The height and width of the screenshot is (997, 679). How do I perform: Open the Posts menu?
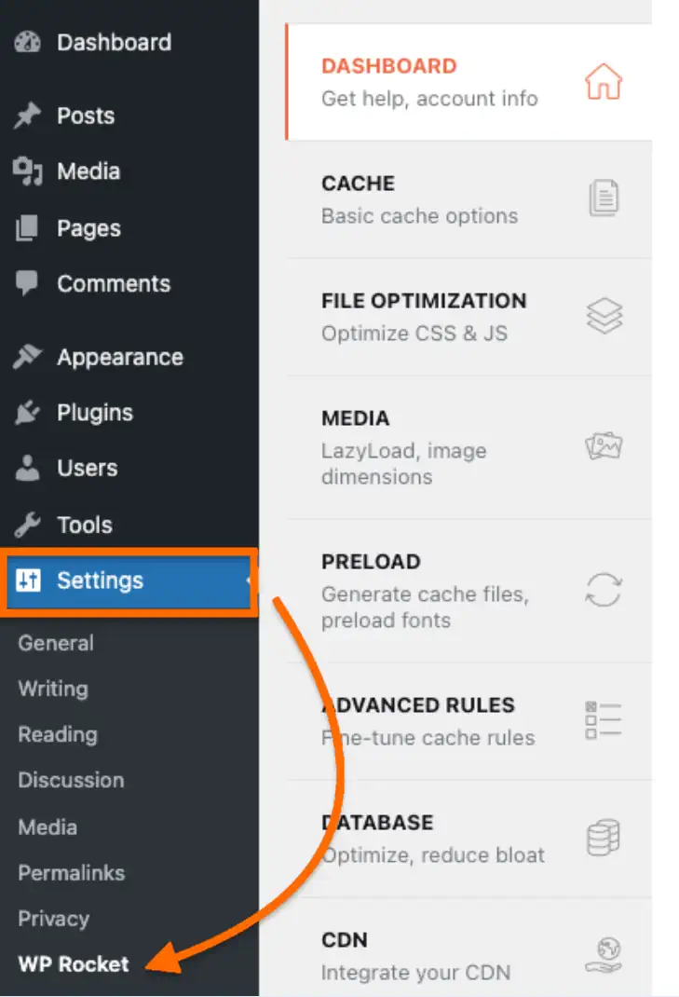(87, 116)
